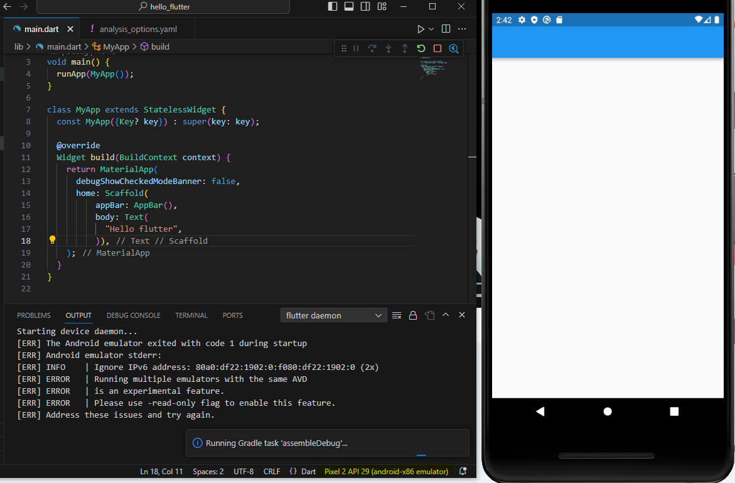The image size is (735, 483).
Task: Step out in the debug toolbar
Action: tap(405, 48)
